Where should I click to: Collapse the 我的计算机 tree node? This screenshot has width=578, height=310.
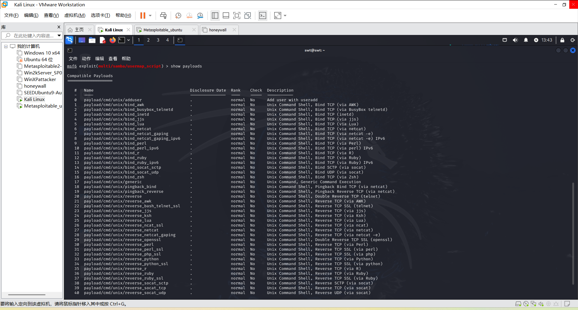6,46
